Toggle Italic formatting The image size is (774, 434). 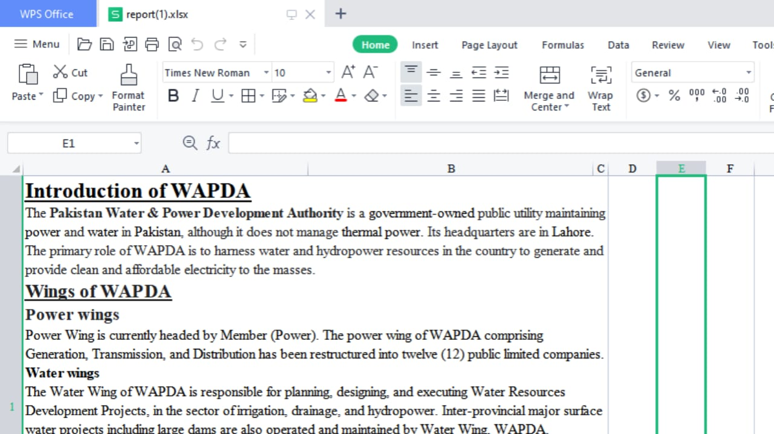tap(195, 95)
